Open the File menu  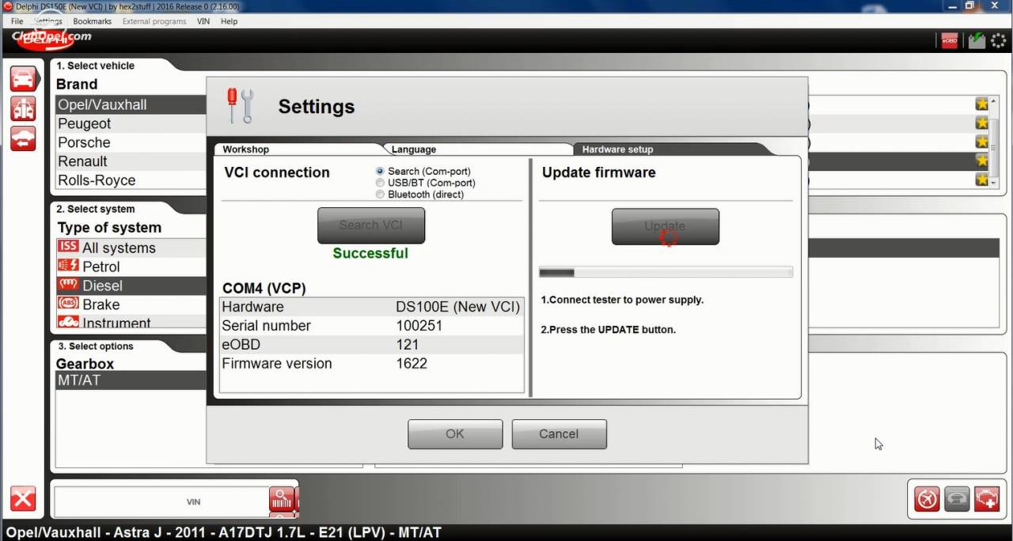[x=17, y=21]
